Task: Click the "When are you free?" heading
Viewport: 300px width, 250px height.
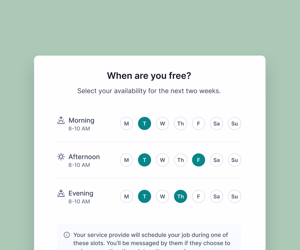Action: [x=149, y=76]
